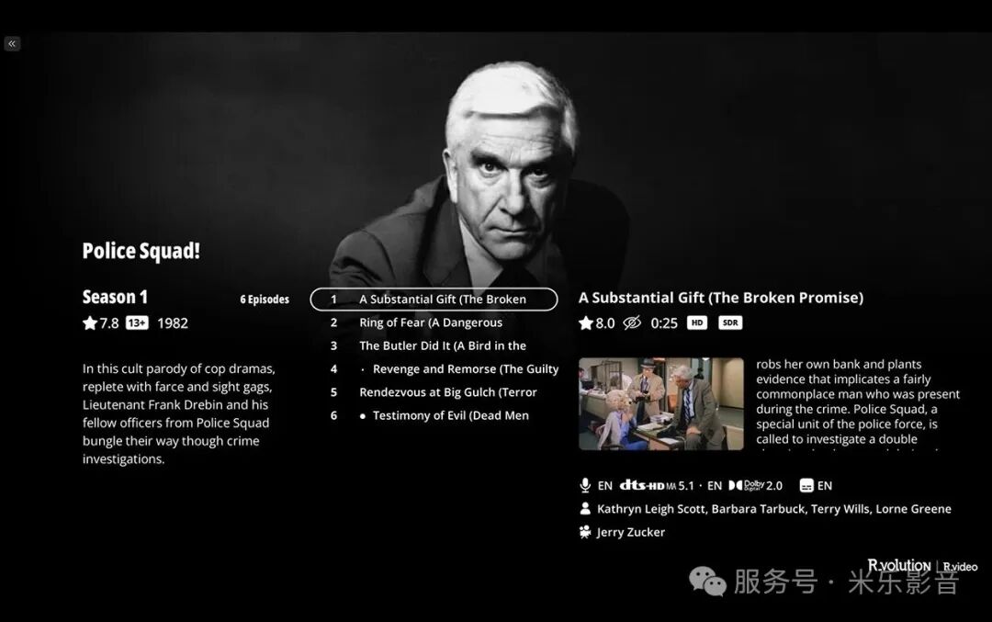
Task: Click the director camera icon
Action: [x=585, y=532]
